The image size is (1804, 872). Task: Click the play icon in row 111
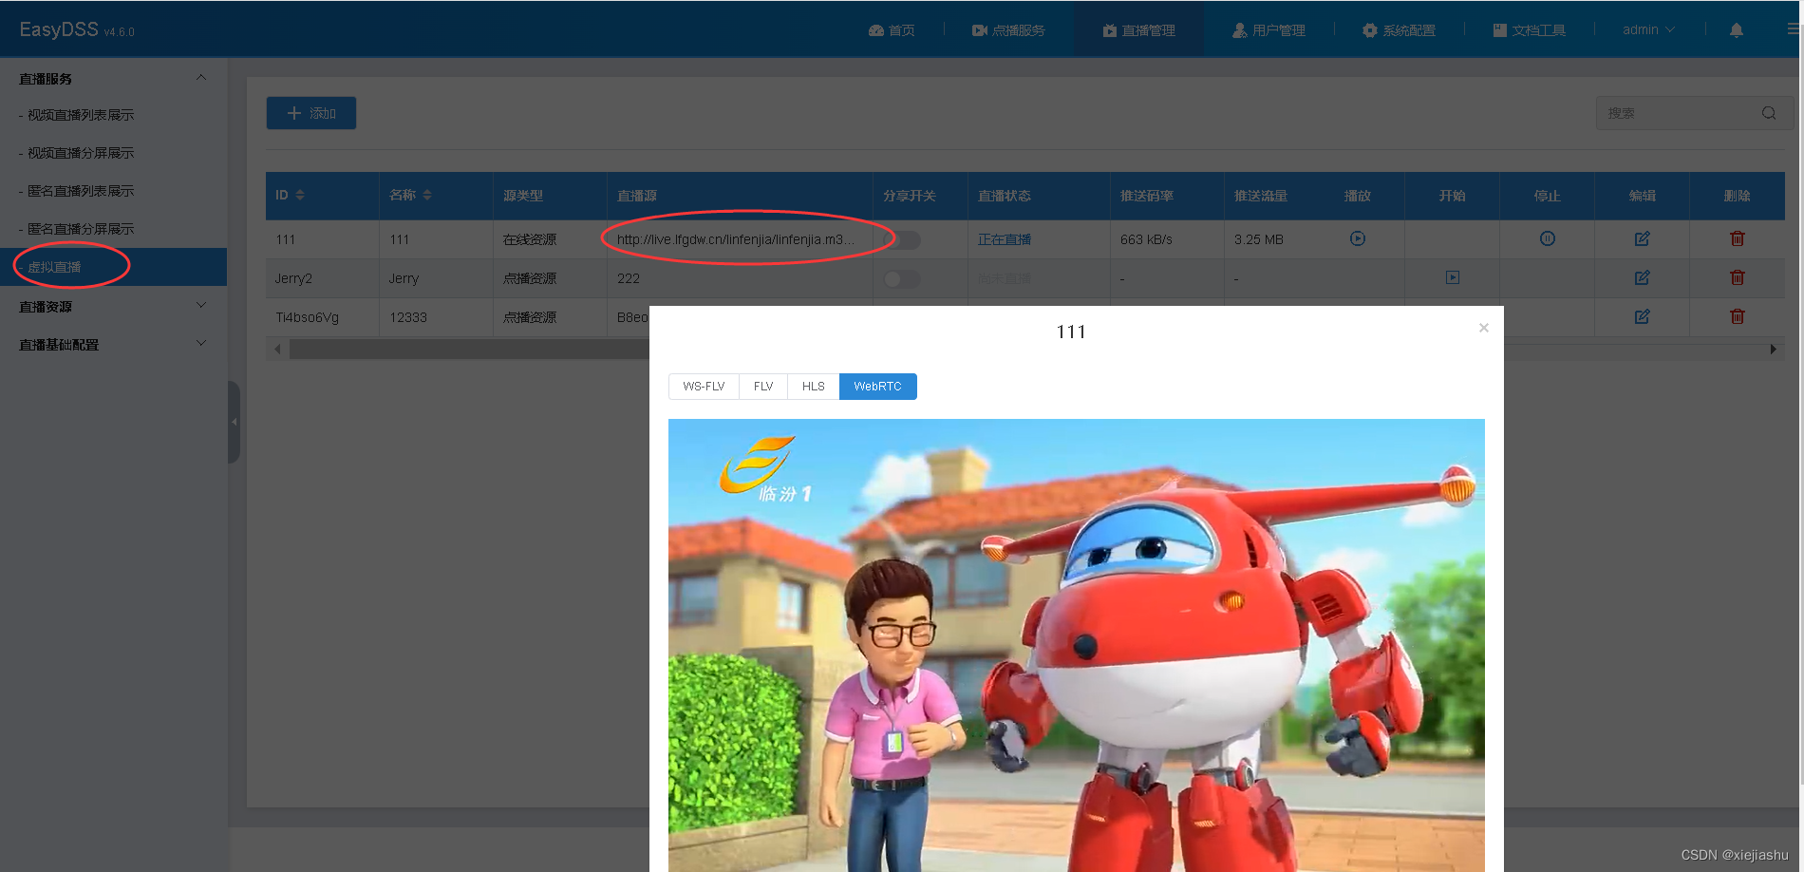tap(1358, 238)
